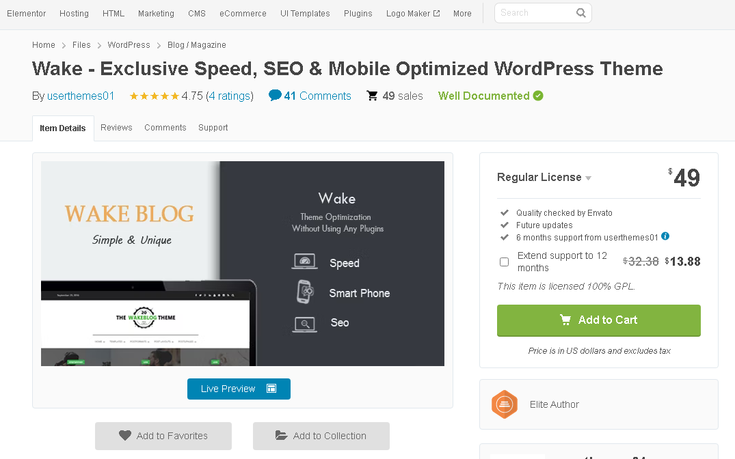Screen dimensions: 735x459
Task: Click in the Search input field
Action: 533,13
